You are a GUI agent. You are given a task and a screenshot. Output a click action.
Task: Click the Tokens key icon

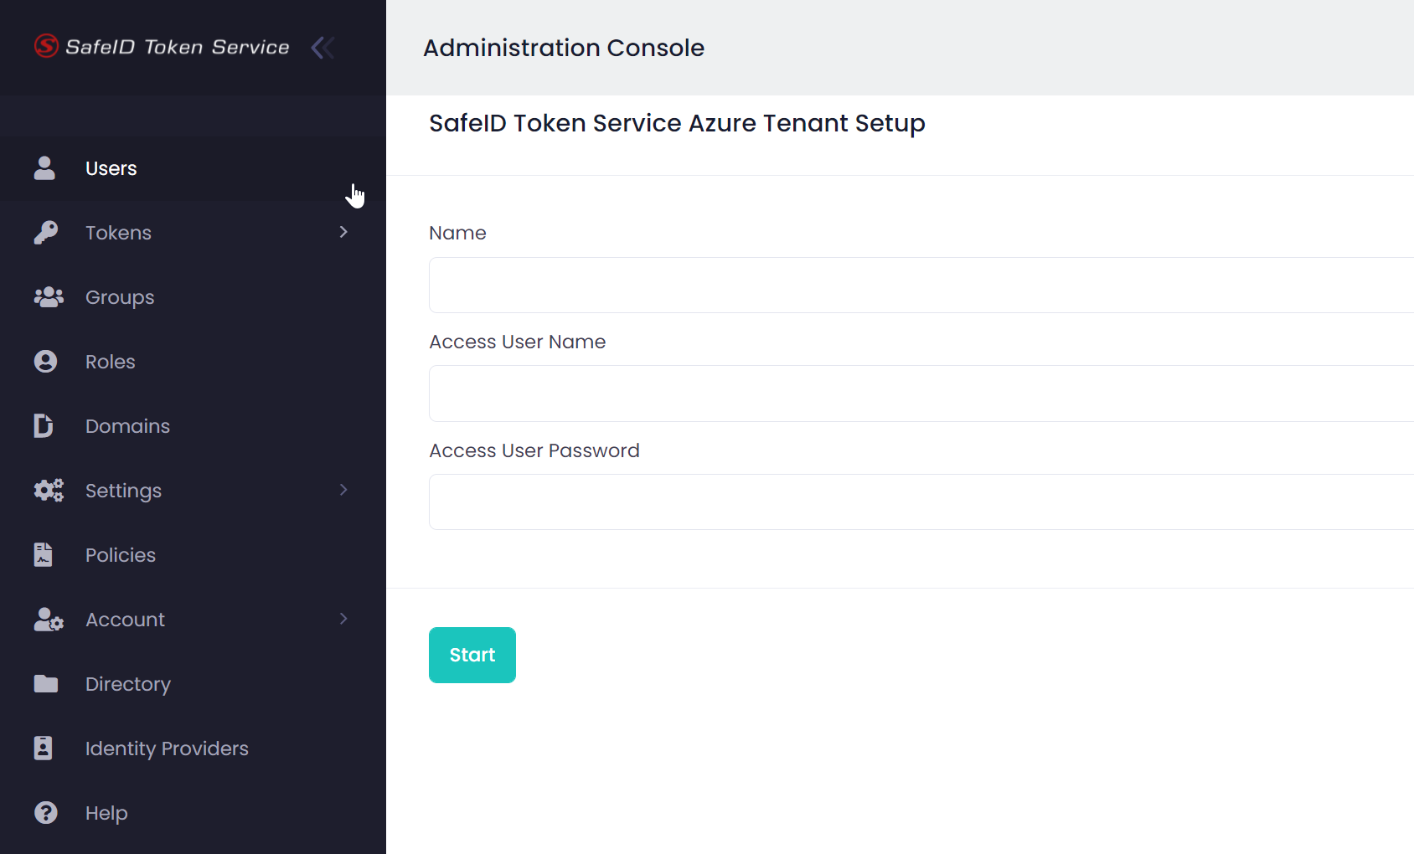point(45,233)
